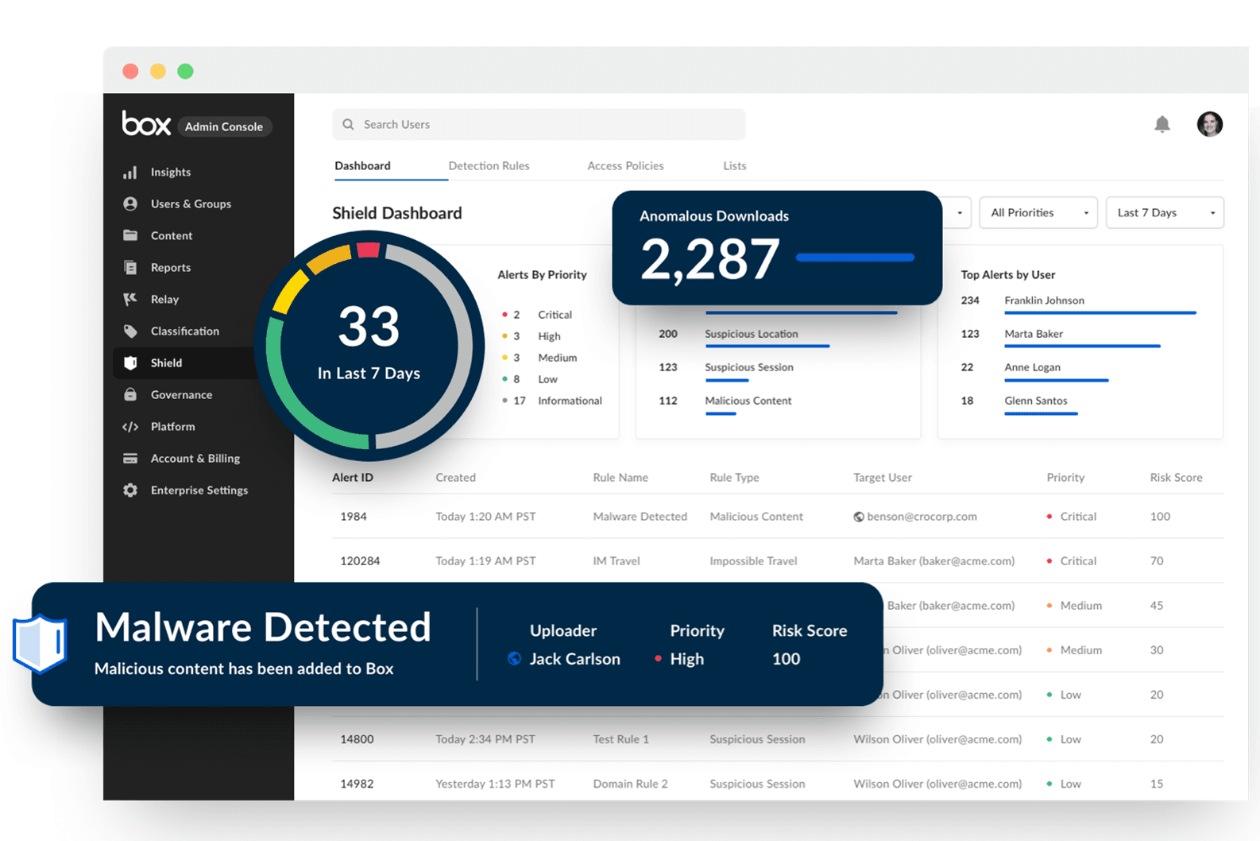Screen dimensions: 1260x841
Task: Open the user profile avatar
Action: [x=1210, y=124]
